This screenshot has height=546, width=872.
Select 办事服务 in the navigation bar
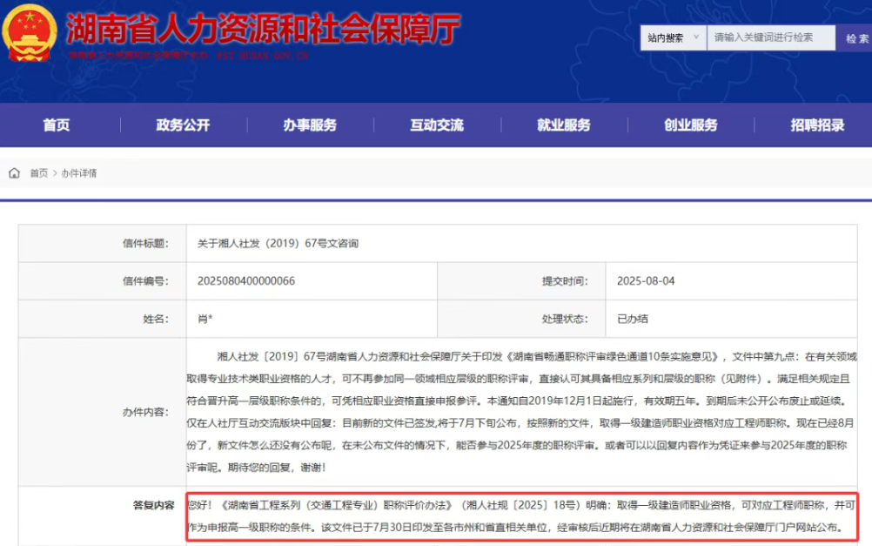(x=310, y=125)
